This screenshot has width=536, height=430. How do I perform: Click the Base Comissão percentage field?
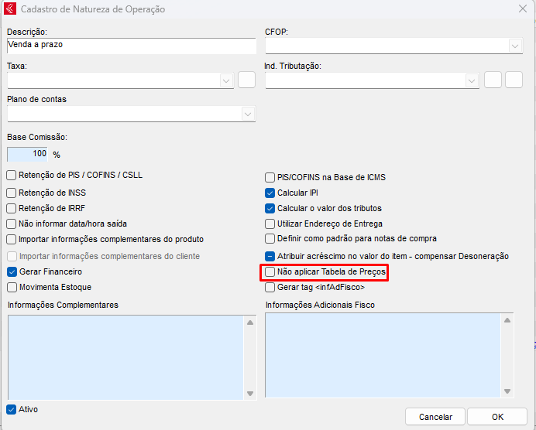point(27,154)
